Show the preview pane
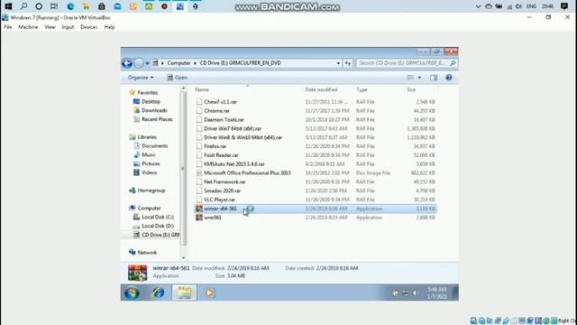 [x=434, y=78]
